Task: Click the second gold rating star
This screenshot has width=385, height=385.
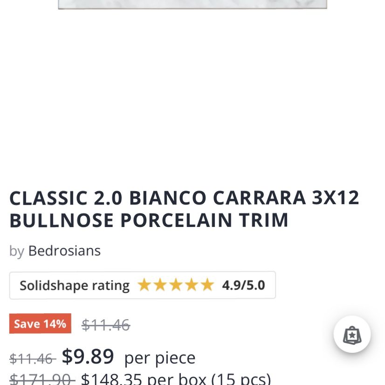Action: point(160,285)
